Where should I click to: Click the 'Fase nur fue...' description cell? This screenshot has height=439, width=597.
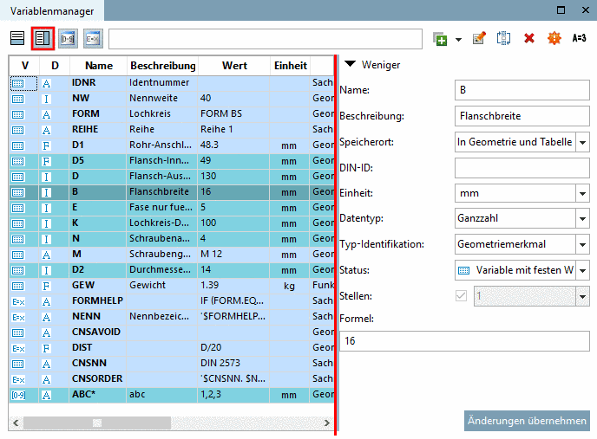tap(161, 207)
